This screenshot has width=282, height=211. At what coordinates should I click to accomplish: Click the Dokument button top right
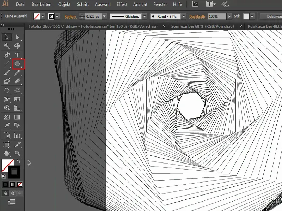[x=275, y=16]
